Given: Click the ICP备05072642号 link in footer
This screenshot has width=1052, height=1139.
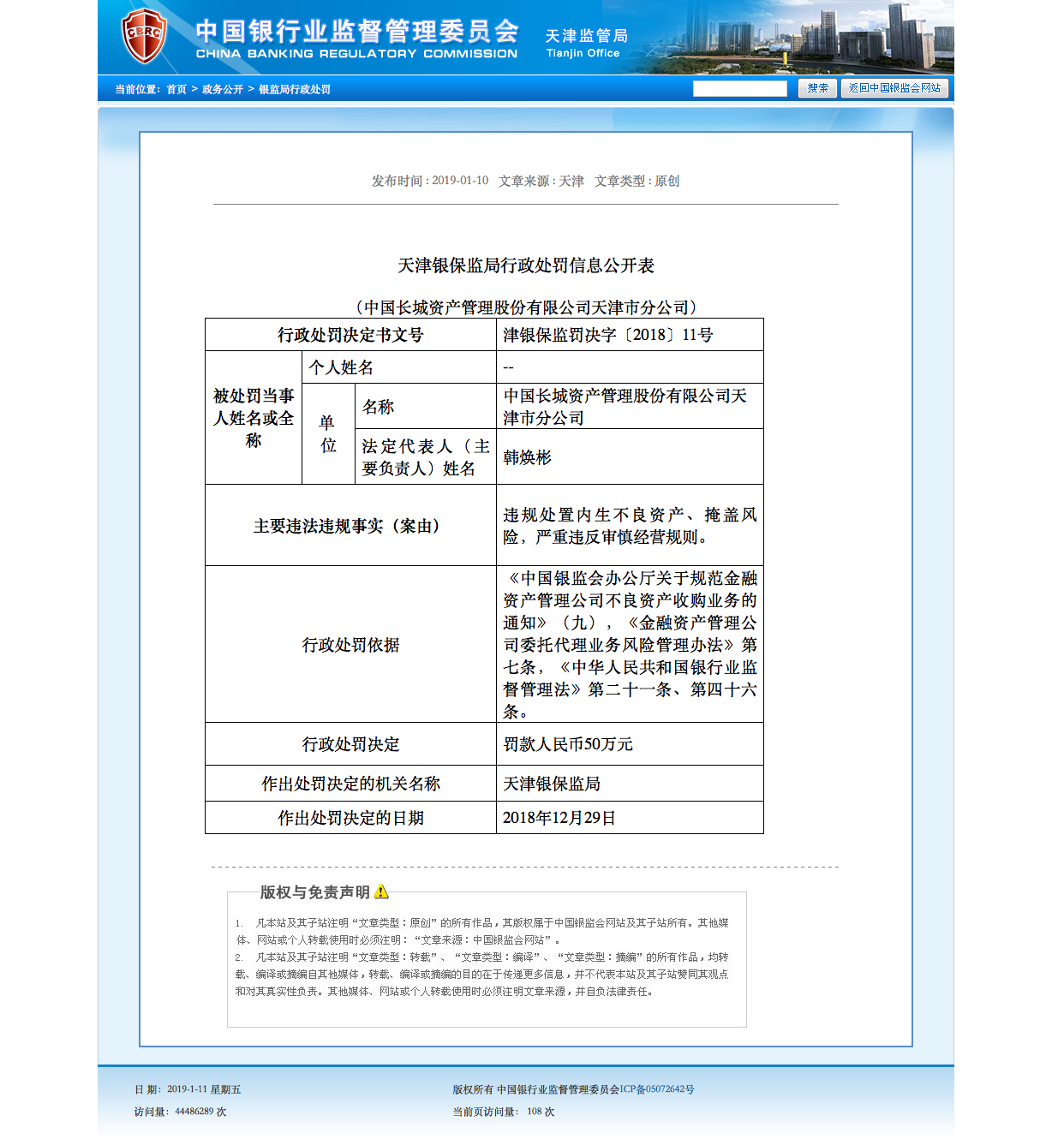Looking at the screenshot, I should (x=657, y=1089).
